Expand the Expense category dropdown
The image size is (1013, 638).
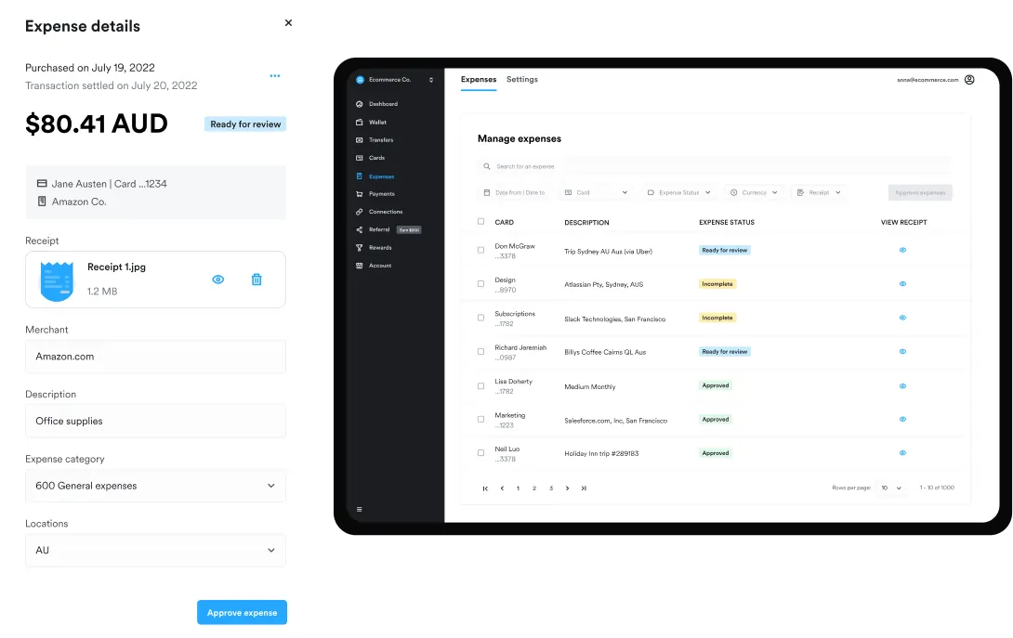pos(155,486)
